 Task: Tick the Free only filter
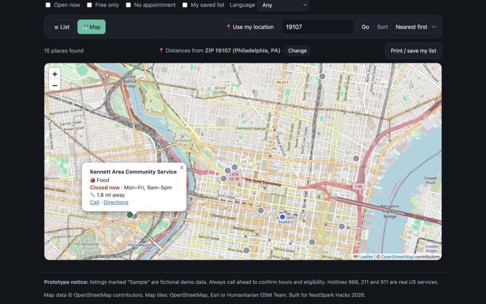(x=89, y=5)
